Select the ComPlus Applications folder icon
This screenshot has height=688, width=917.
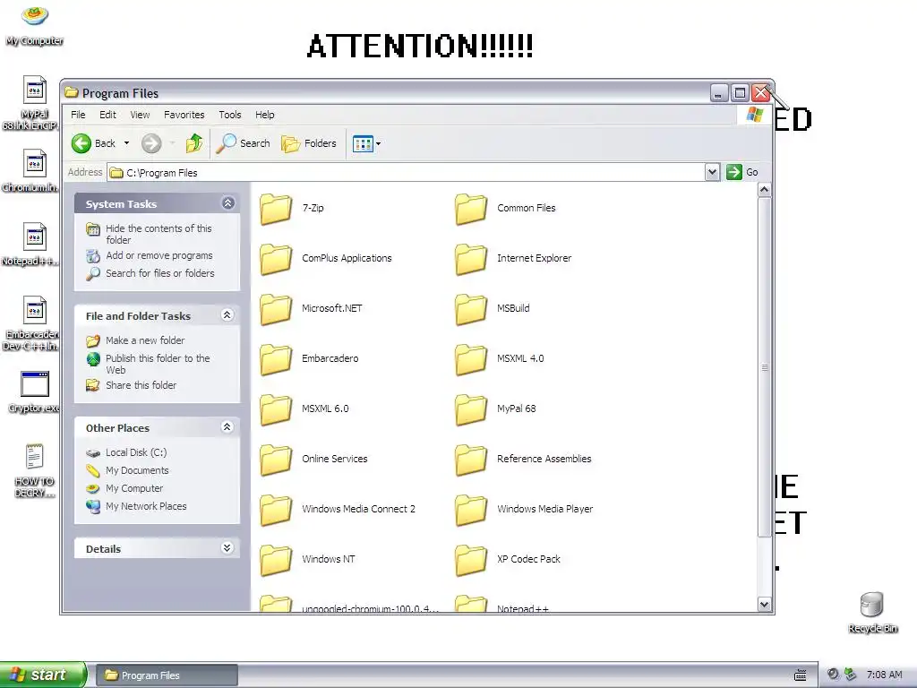tap(276, 259)
